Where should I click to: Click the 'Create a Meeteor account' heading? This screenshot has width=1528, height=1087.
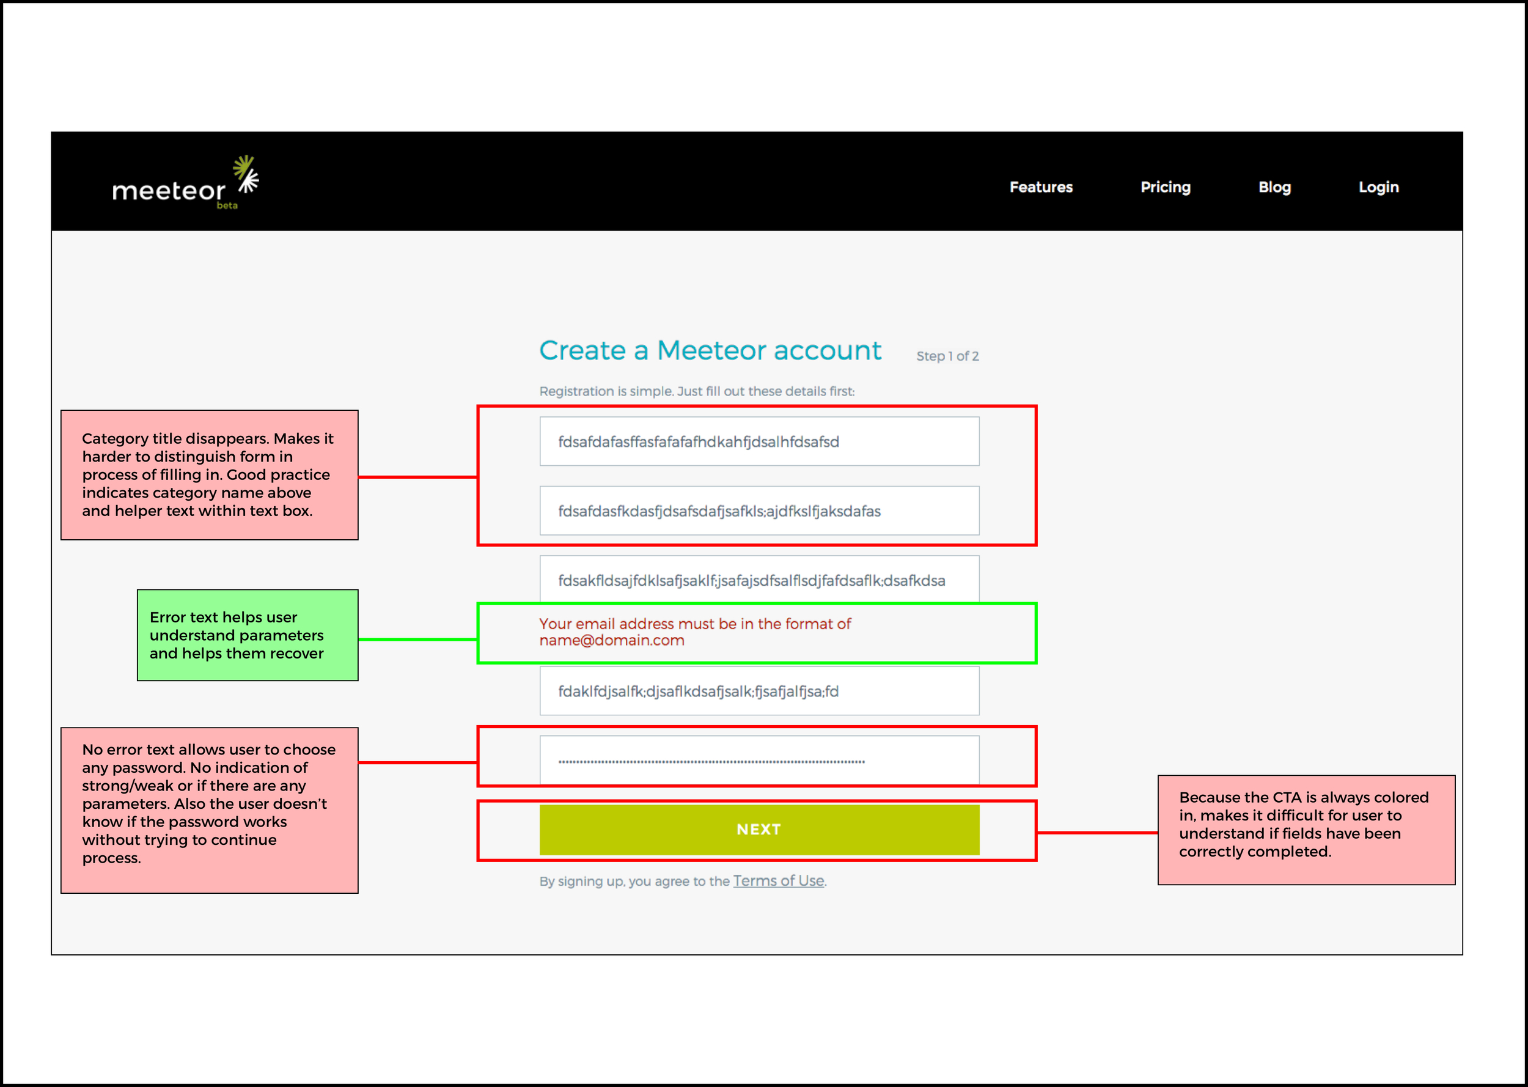pos(710,351)
